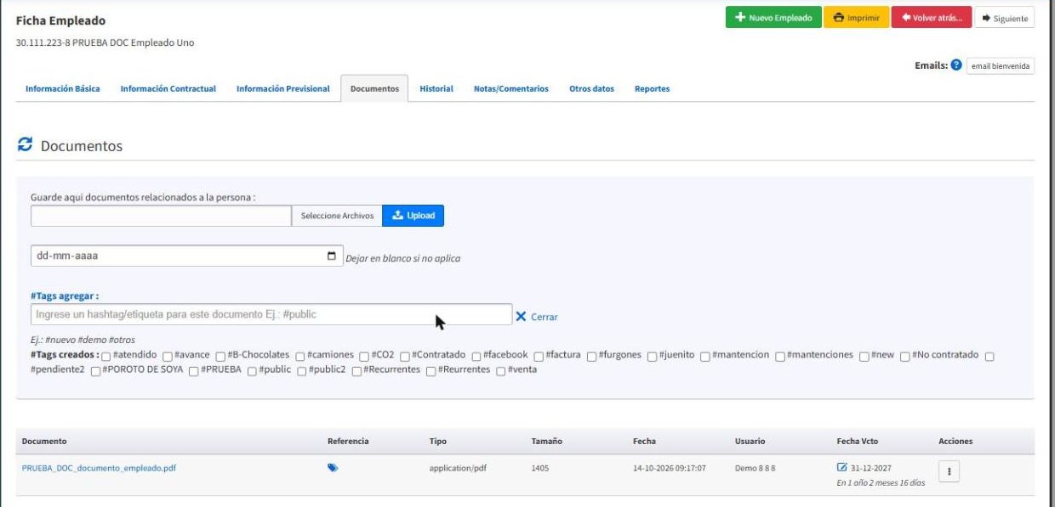Open the three-dots actions menu for document
Screen dimensions: 1055x507
(949, 471)
